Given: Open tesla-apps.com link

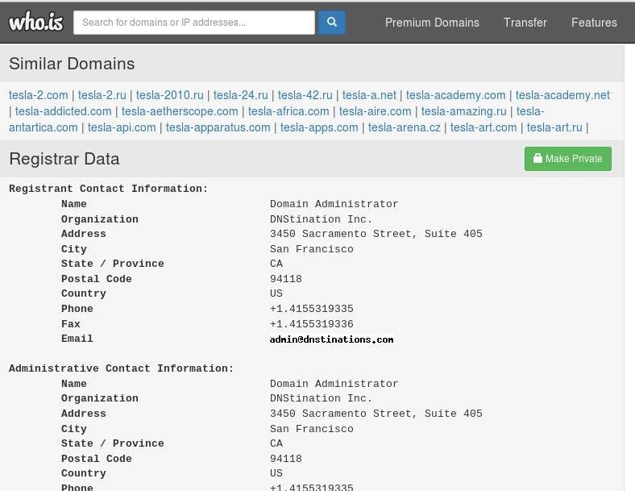Looking at the screenshot, I should click(319, 127).
